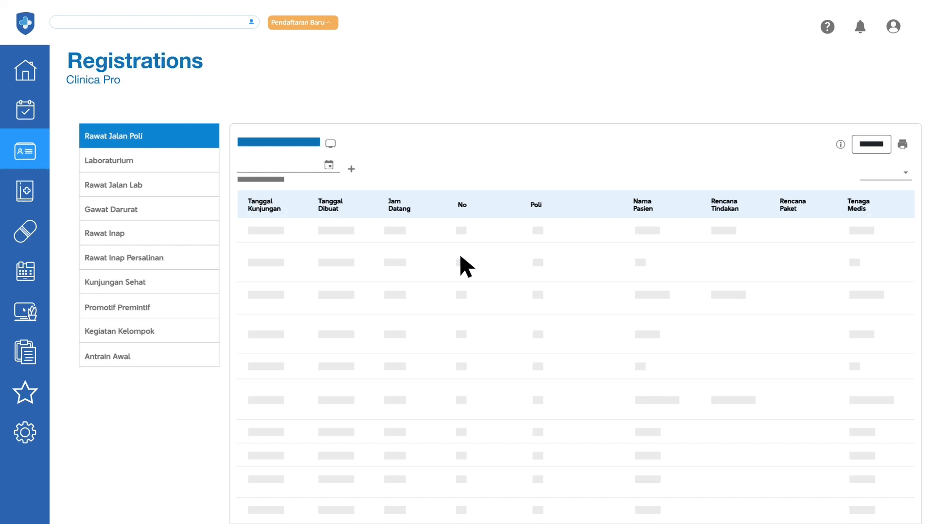Click the star favorites sidebar icon
The width and height of the screenshot is (933, 524).
(x=25, y=393)
